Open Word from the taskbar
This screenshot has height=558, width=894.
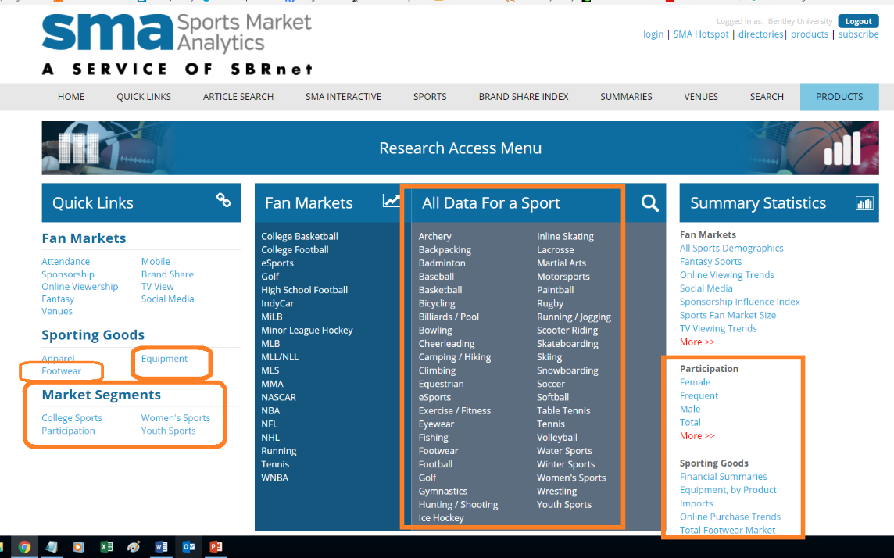pyautogui.click(x=161, y=547)
